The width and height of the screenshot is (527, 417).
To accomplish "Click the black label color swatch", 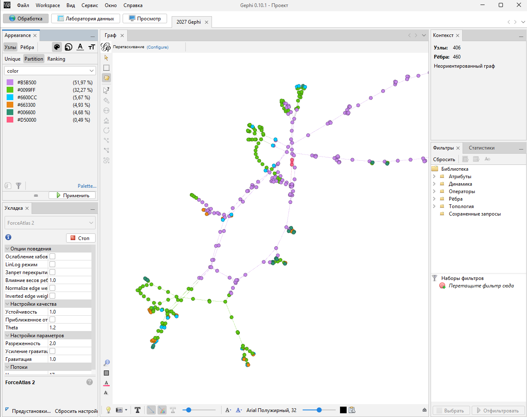I will click(x=343, y=410).
